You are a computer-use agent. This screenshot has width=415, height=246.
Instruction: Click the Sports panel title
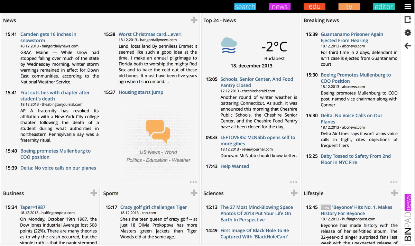tap(111, 193)
